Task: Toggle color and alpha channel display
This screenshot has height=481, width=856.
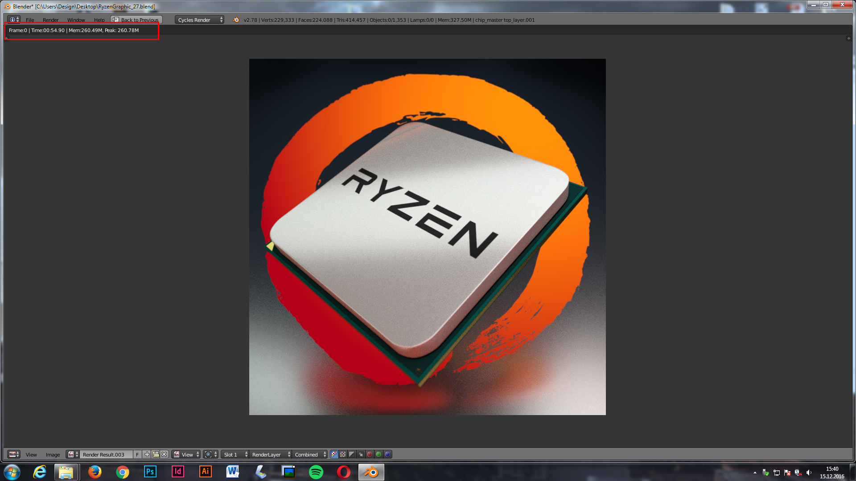Action: pyautogui.click(x=334, y=454)
